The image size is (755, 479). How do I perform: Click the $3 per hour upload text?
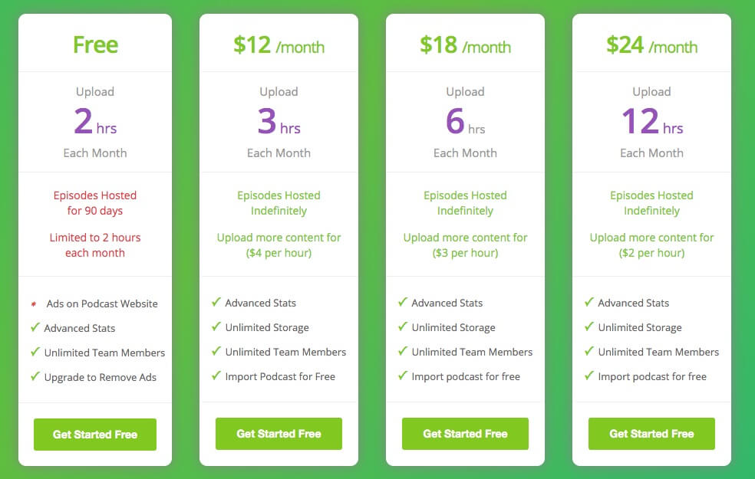pyautogui.click(x=465, y=253)
